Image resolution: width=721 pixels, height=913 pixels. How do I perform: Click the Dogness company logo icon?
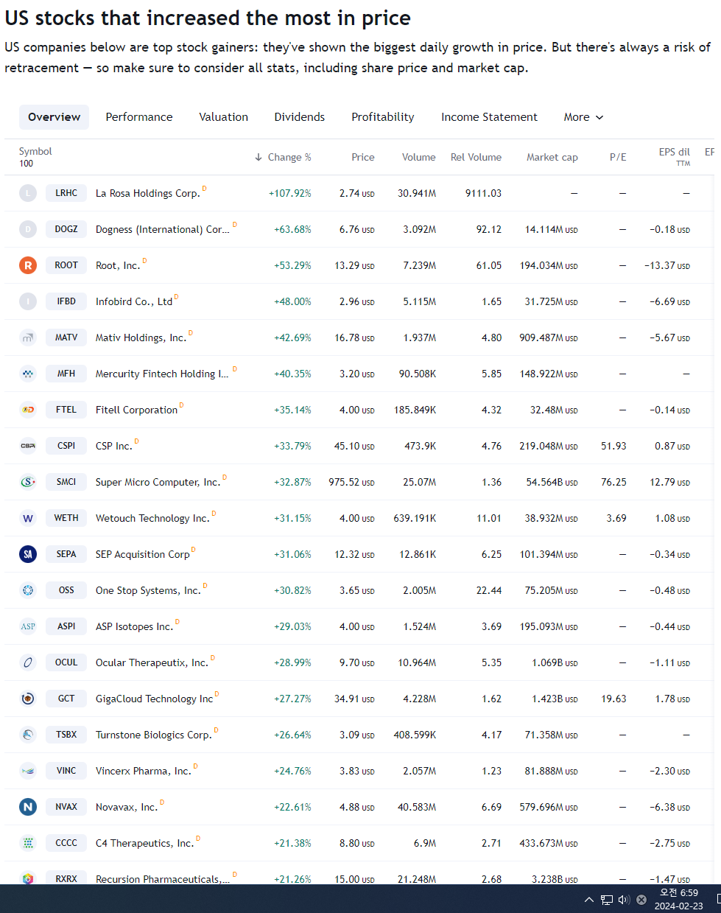28,229
